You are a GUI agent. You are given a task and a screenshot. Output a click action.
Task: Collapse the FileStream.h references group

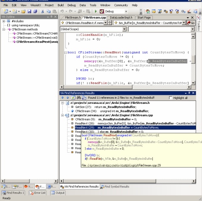(x=63, y=103)
